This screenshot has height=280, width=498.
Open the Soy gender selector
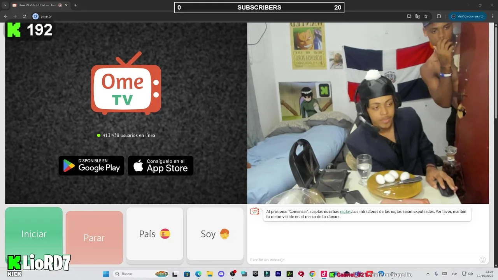pos(215,234)
